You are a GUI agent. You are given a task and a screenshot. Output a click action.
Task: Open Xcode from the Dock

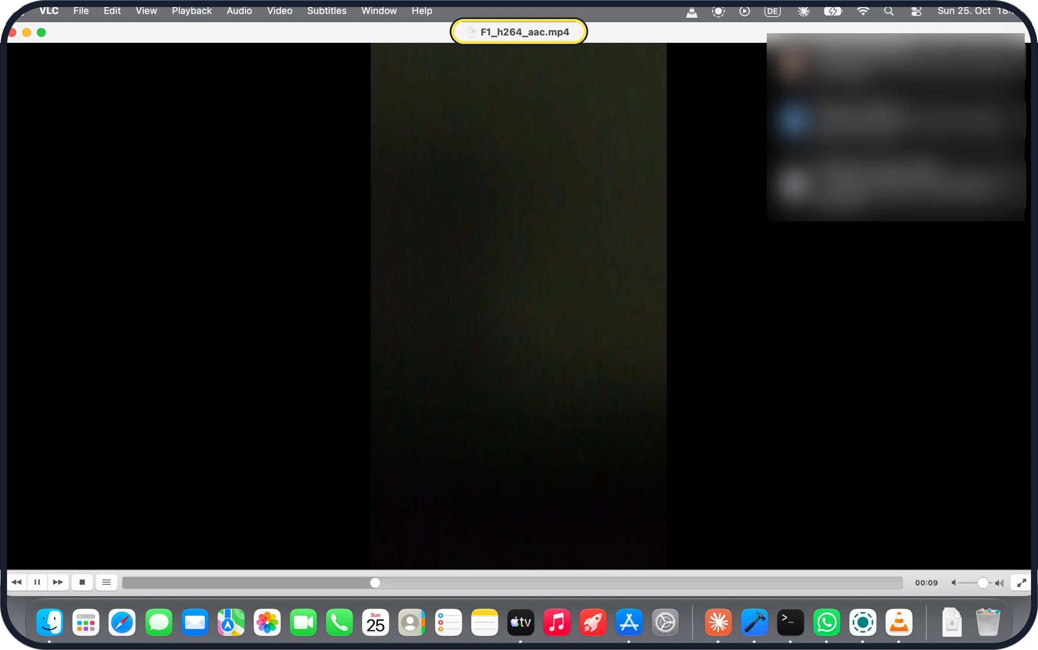[x=754, y=622]
